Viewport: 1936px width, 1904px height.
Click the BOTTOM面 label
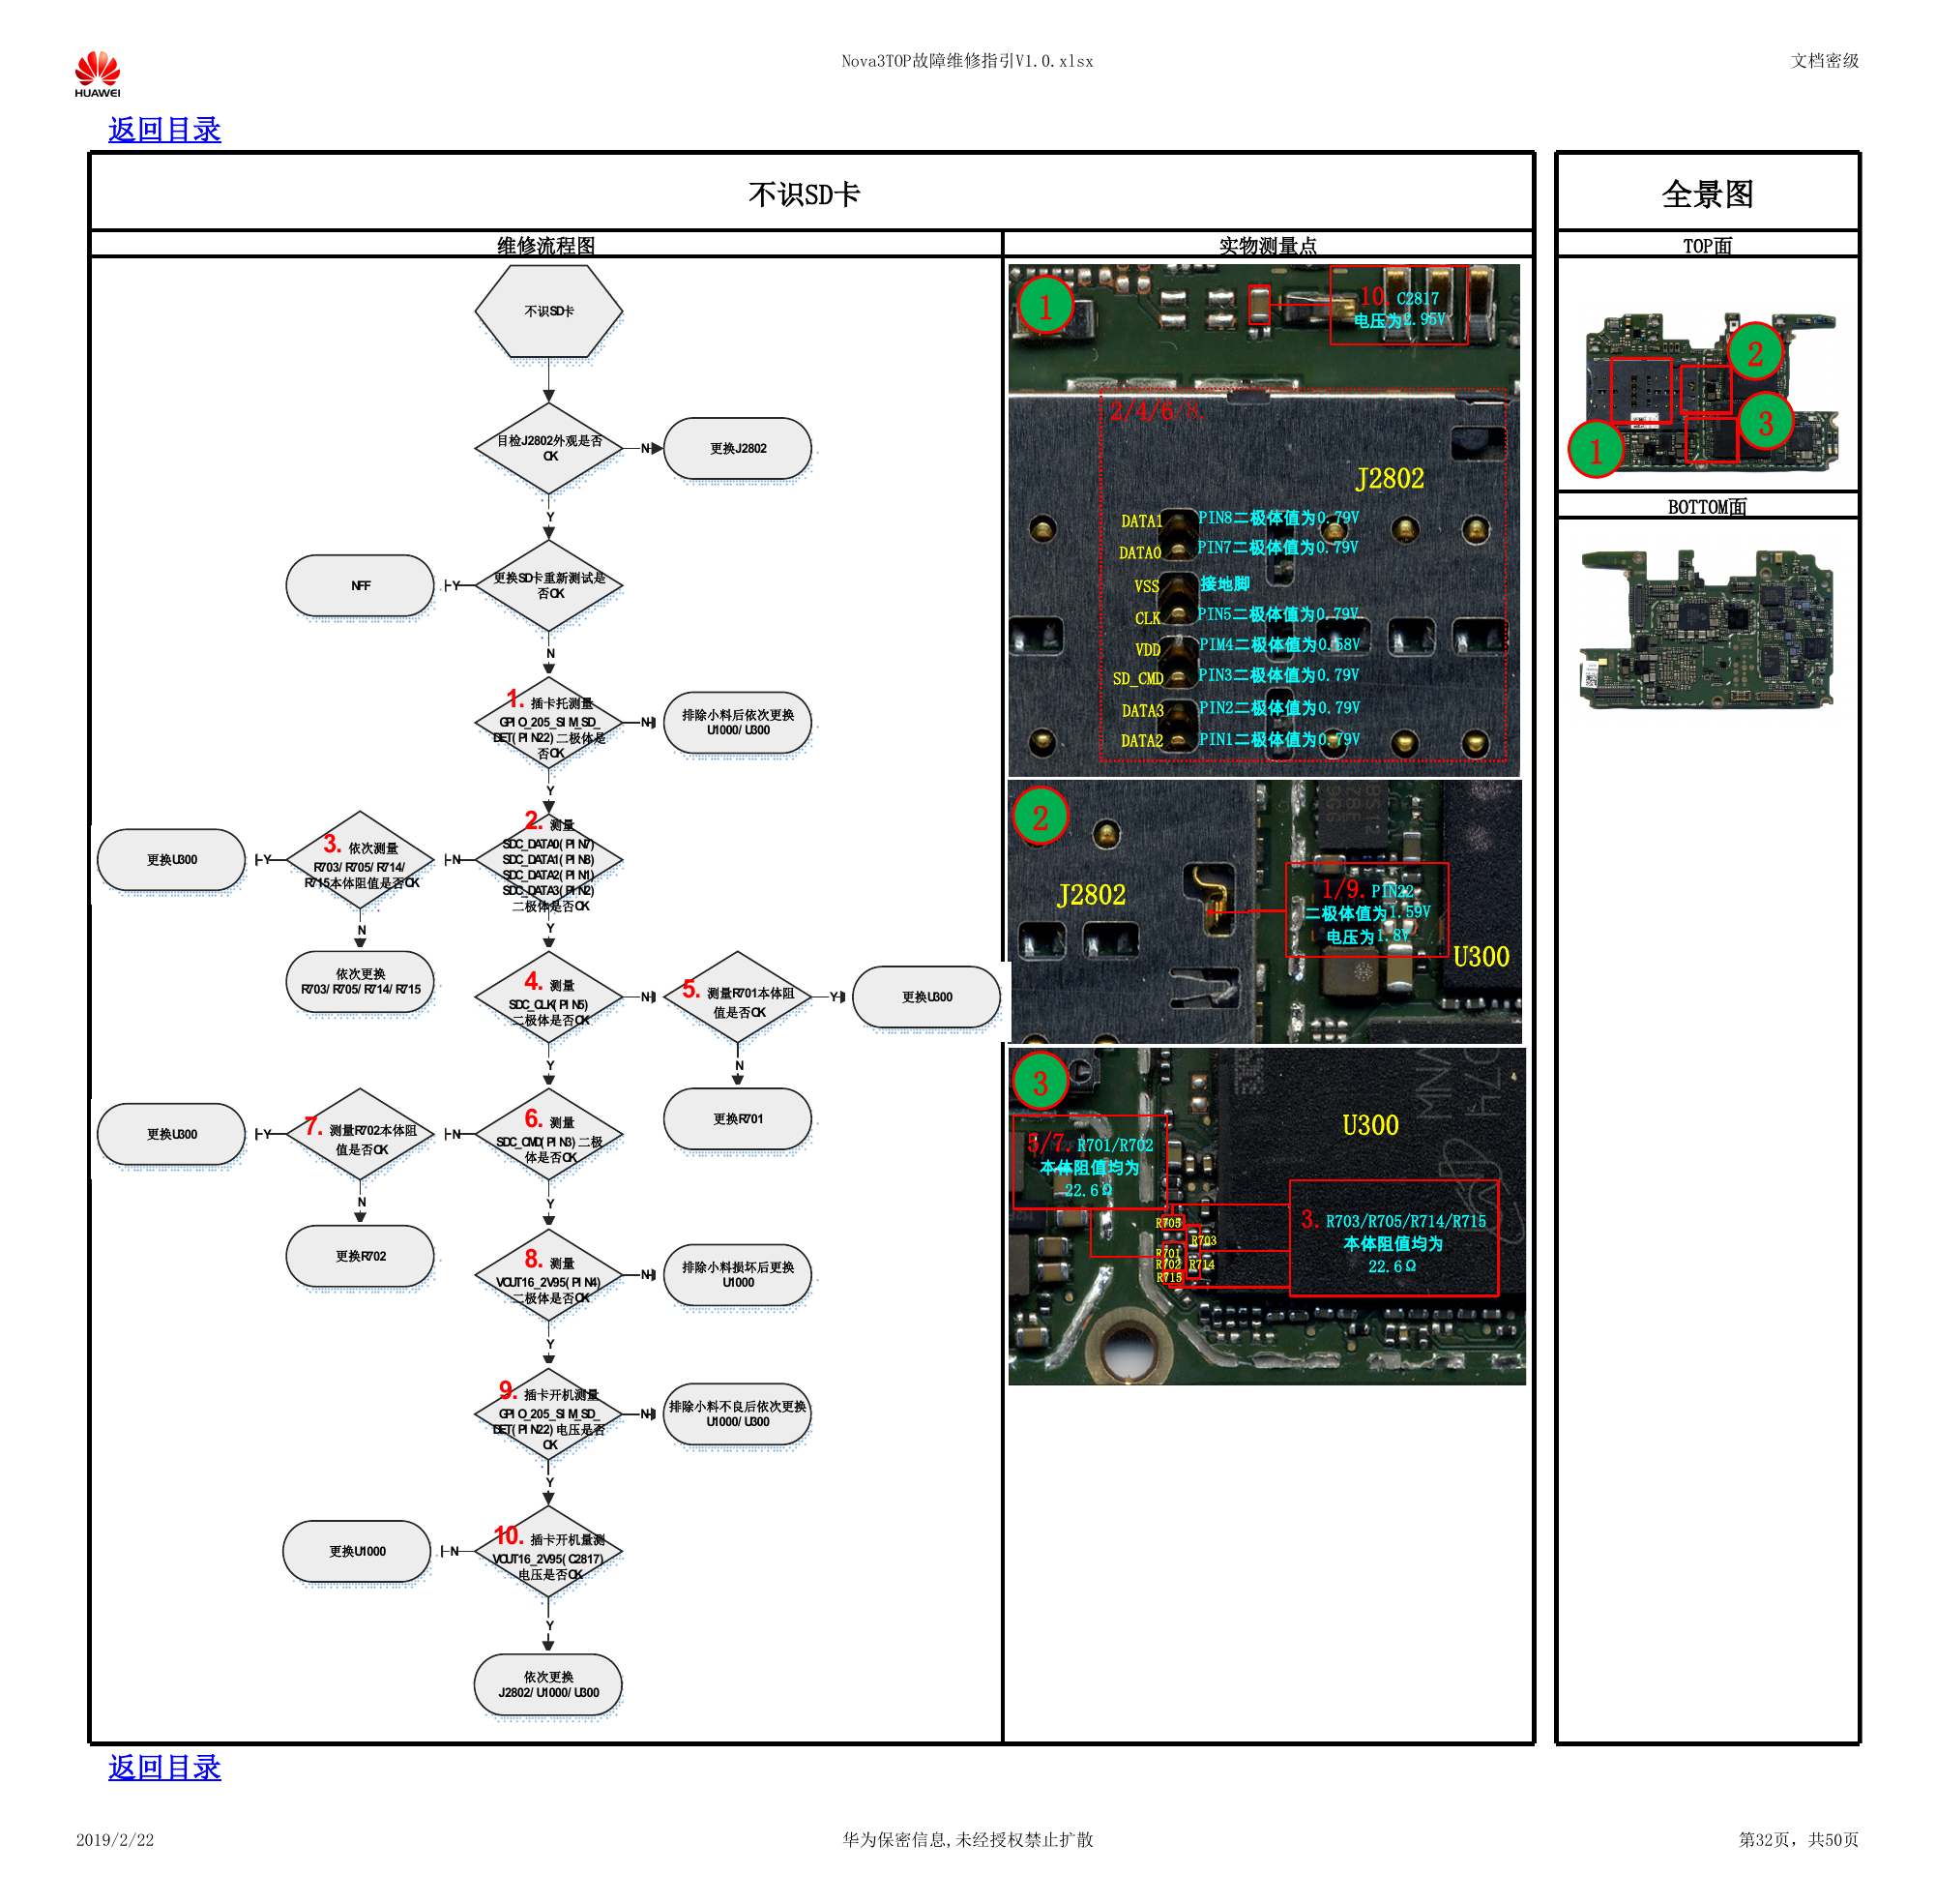click(x=1707, y=506)
